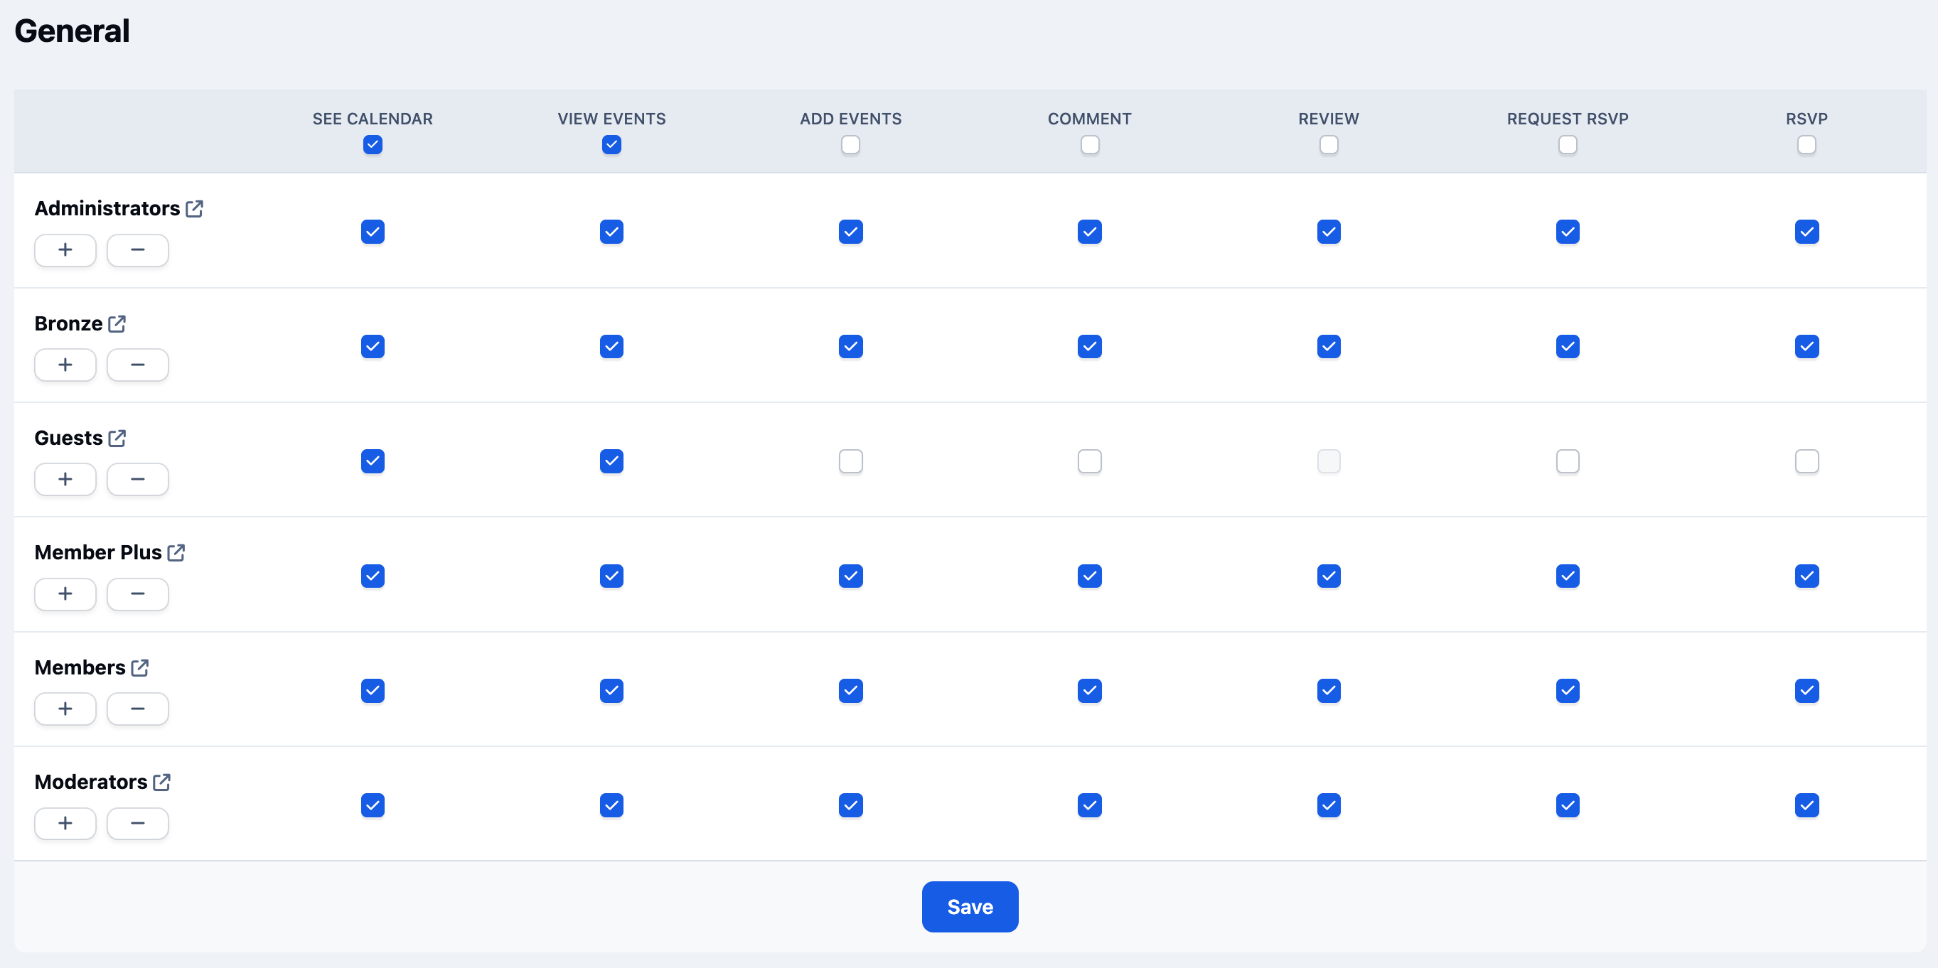Screen dimensions: 1938x968
Task: Click the plus button under Members
Action: tap(65, 709)
